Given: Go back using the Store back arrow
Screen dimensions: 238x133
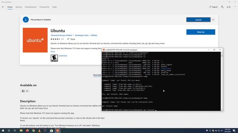Looking at the screenshot, I should (x=3, y=7).
